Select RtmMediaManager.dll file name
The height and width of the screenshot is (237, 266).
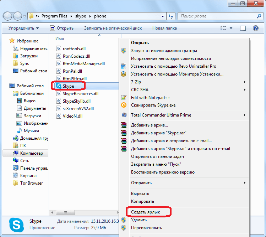(84, 64)
